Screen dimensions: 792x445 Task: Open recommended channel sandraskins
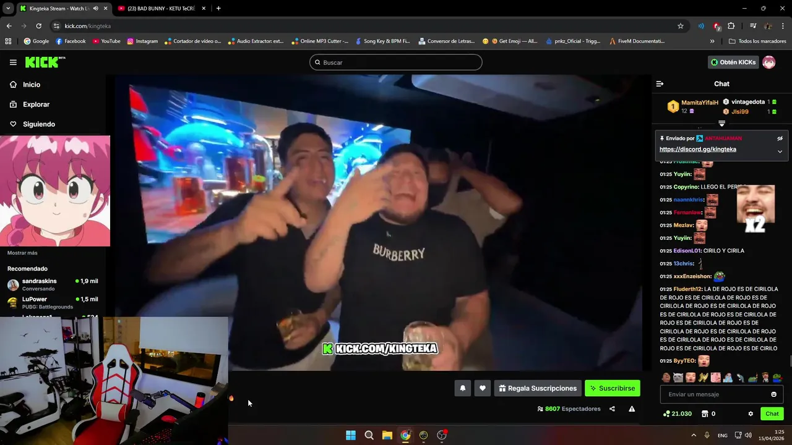click(53, 284)
